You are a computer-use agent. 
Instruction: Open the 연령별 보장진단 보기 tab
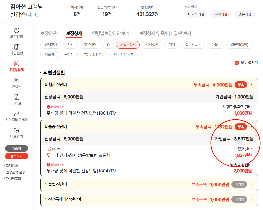tap(111, 33)
